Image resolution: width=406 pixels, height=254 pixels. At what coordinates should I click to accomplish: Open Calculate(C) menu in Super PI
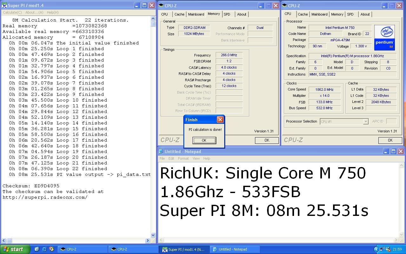coord(12,12)
